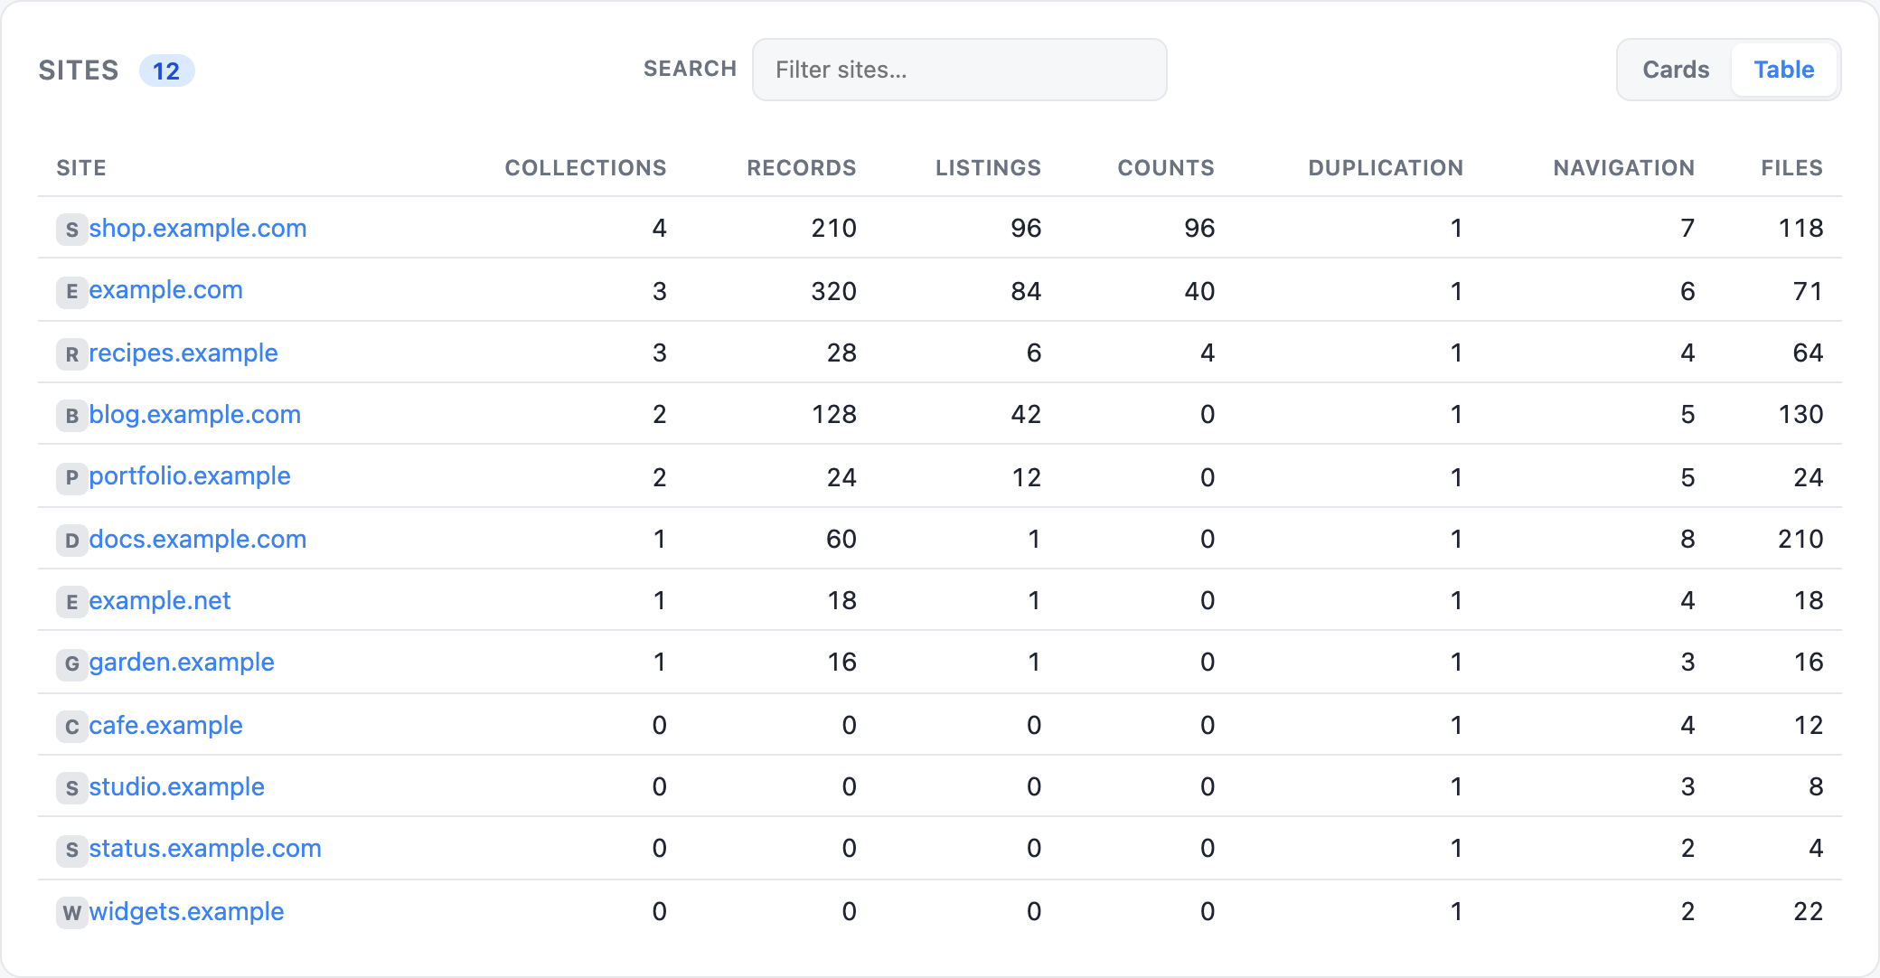Click files value 210 for docs.example.com
1880x978 pixels.
pyautogui.click(x=1800, y=540)
